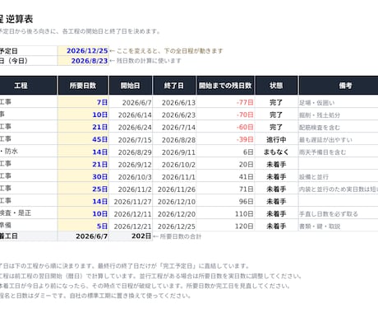Select the note cell 掘削・残土処分

pos(339,114)
